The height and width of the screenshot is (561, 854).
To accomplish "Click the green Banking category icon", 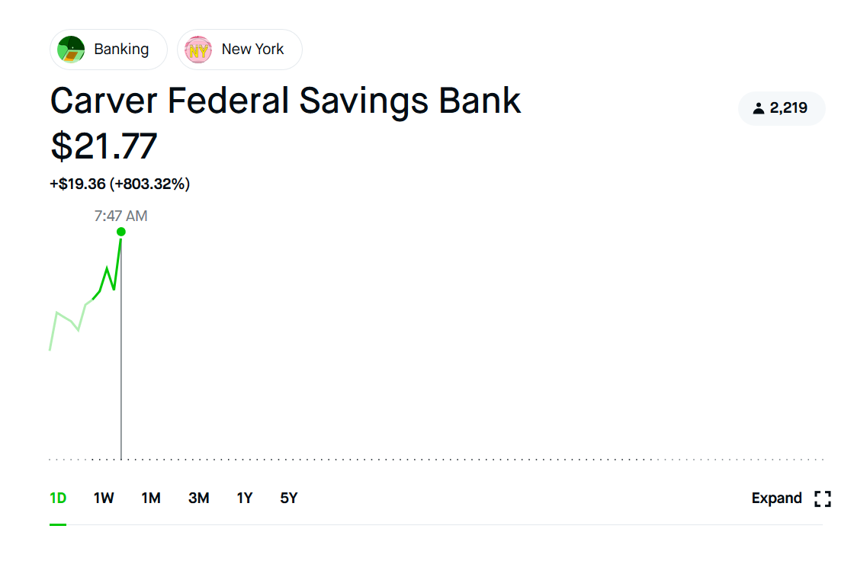I will pos(71,50).
